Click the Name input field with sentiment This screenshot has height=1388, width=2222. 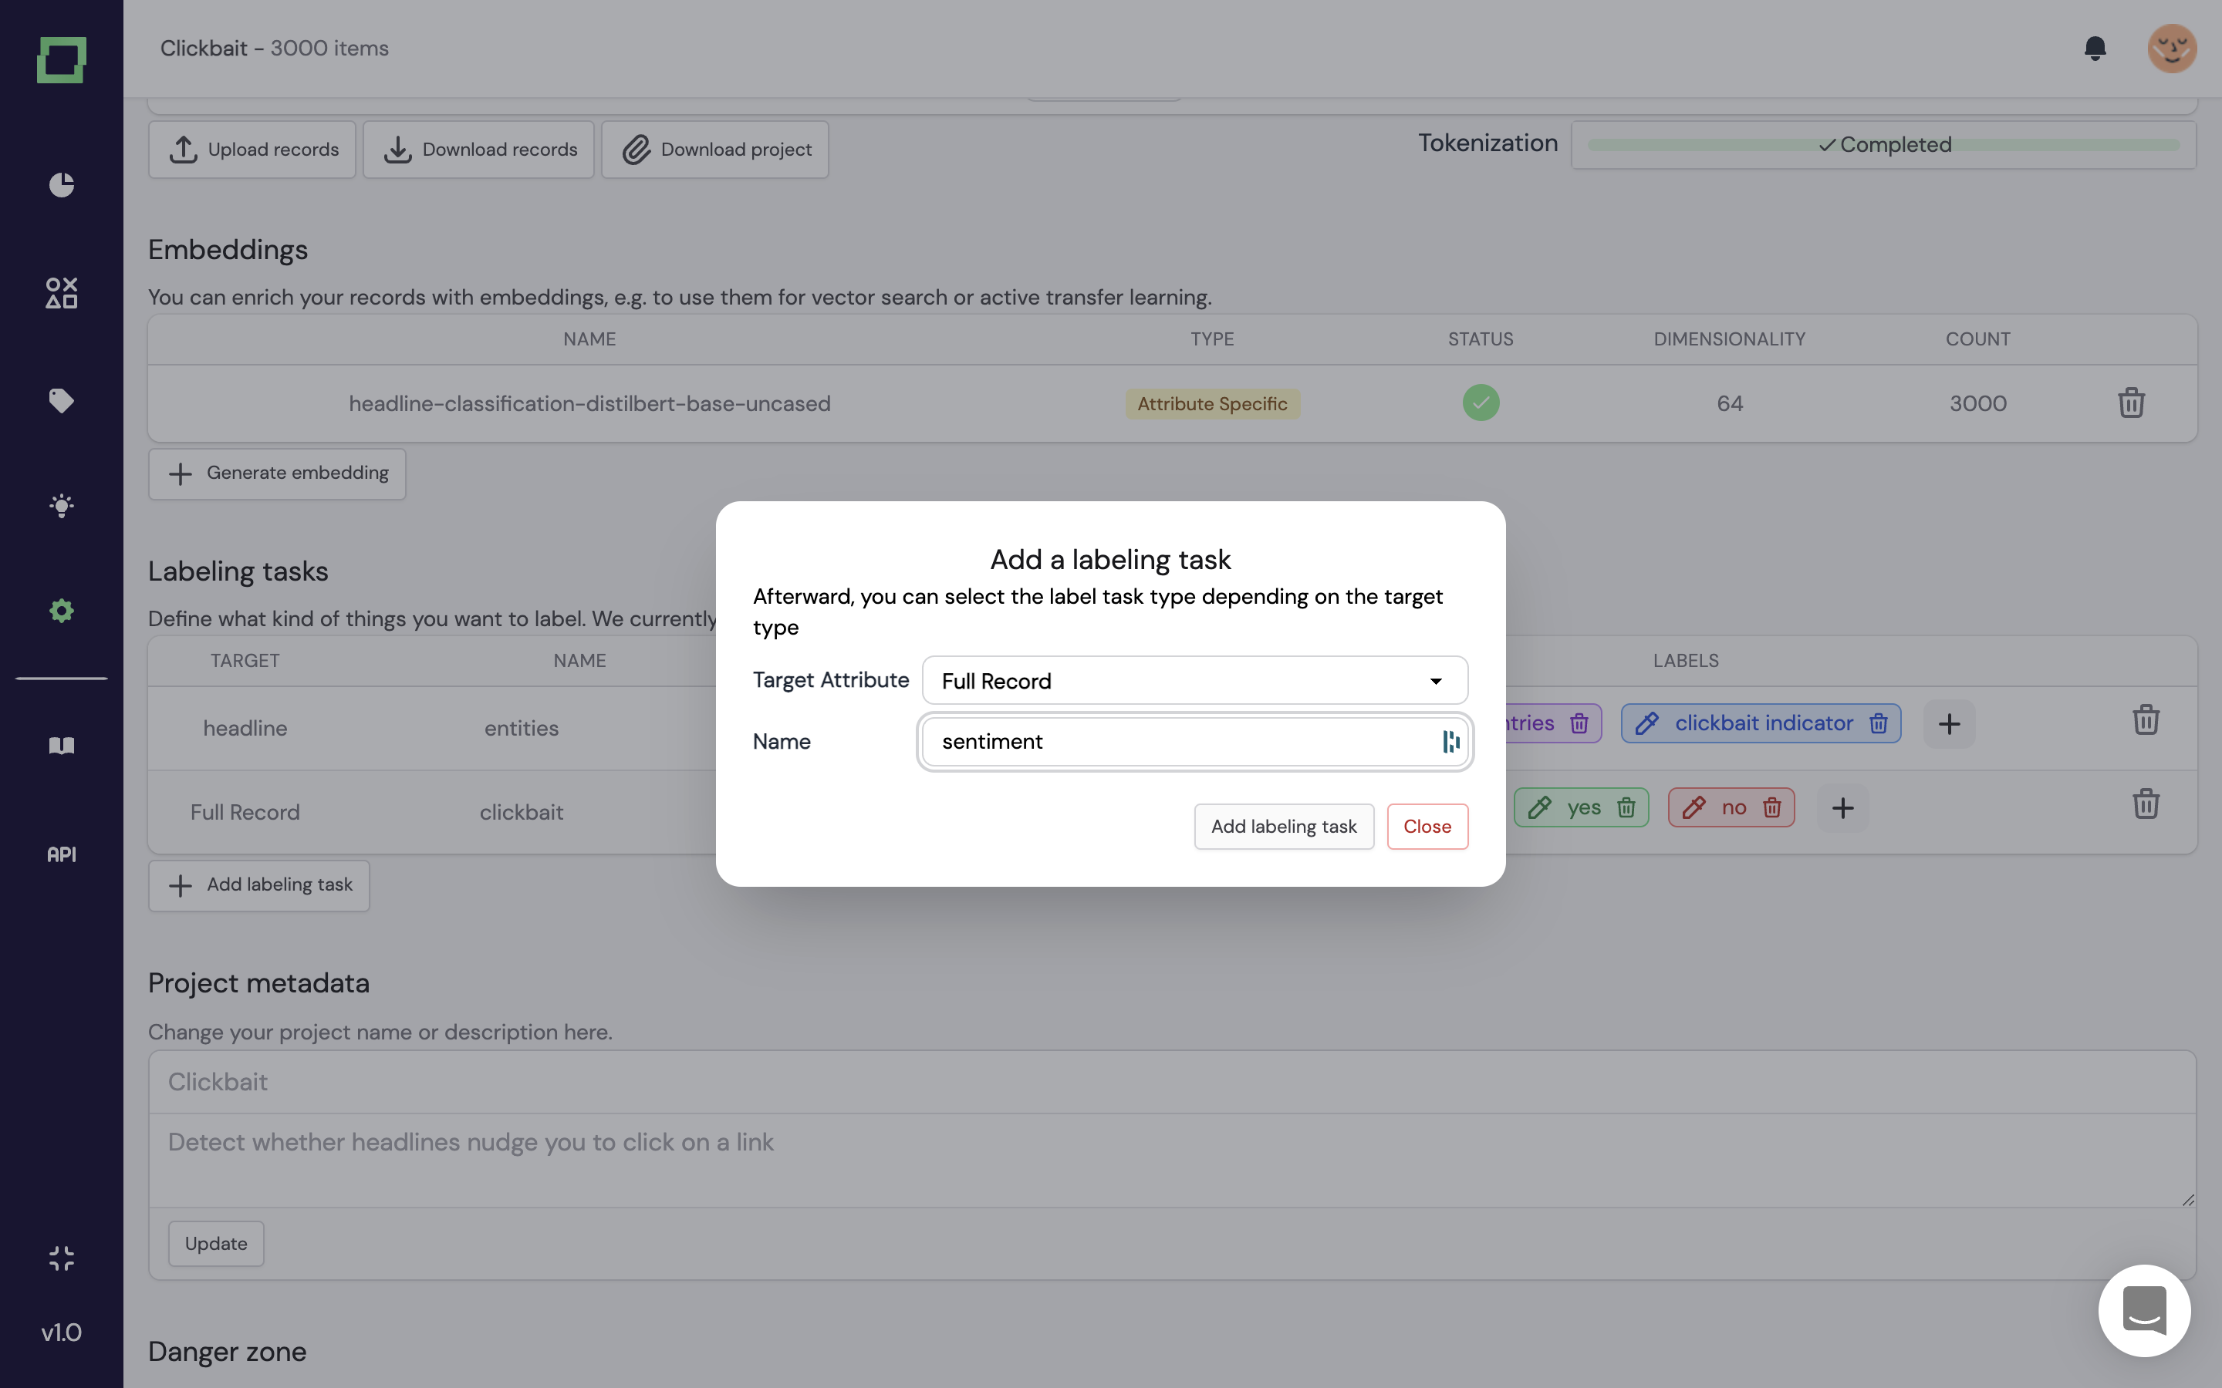click(1180, 742)
